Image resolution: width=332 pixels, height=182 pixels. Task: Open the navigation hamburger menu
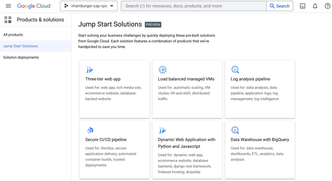pos(8,6)
